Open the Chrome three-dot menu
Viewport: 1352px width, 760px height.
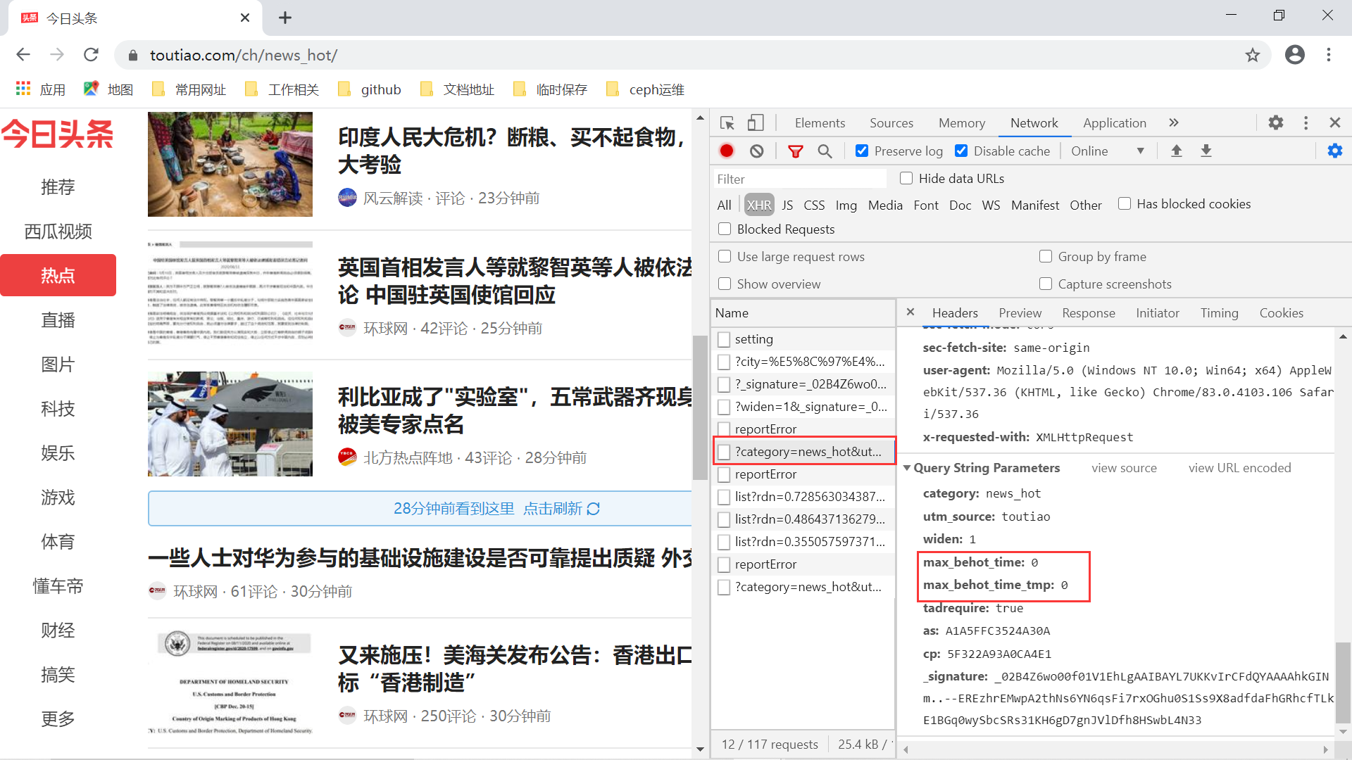pyautogui.click(x=1328, y=55)
